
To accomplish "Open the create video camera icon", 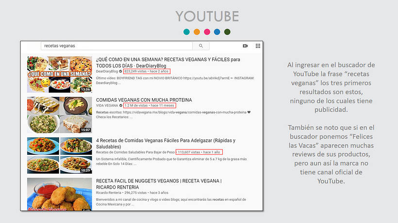I will 245,46.
